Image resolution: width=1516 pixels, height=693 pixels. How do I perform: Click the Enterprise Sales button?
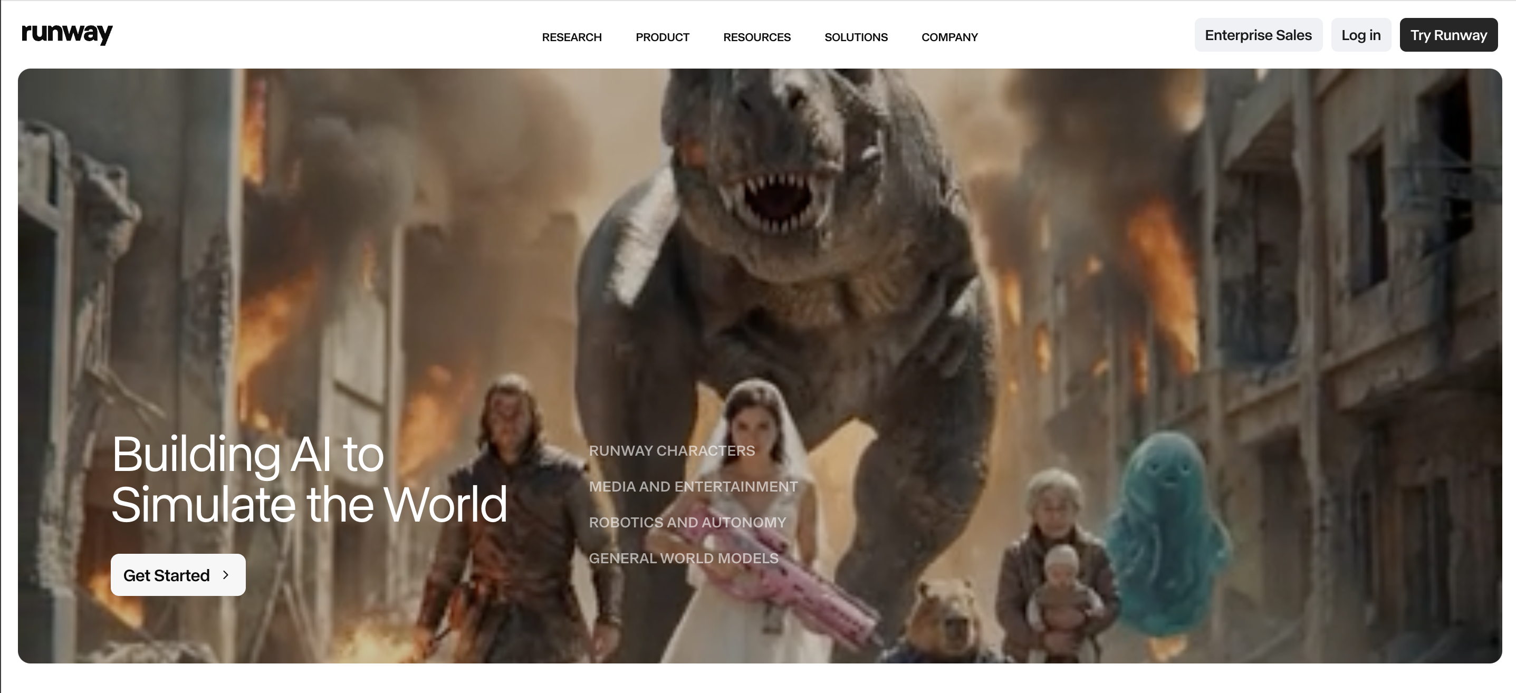(x=1258, y=35)
